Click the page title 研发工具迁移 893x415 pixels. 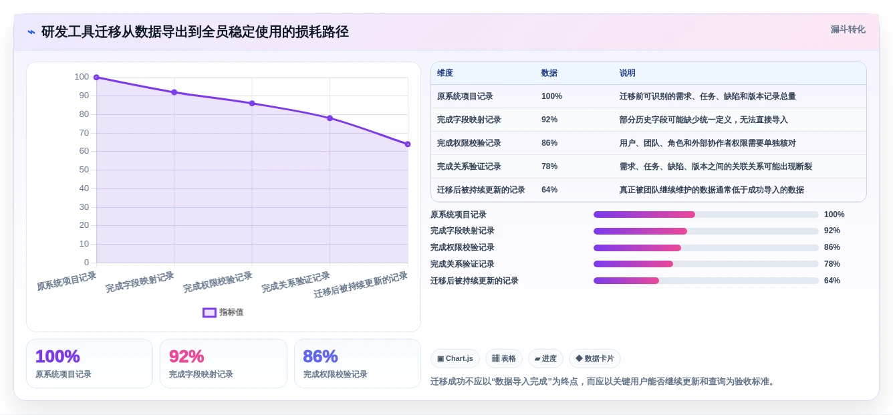tap(195, 32)
